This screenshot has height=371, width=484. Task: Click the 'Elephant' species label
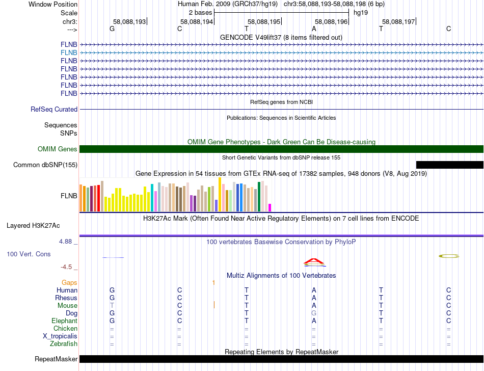(64, 321)
